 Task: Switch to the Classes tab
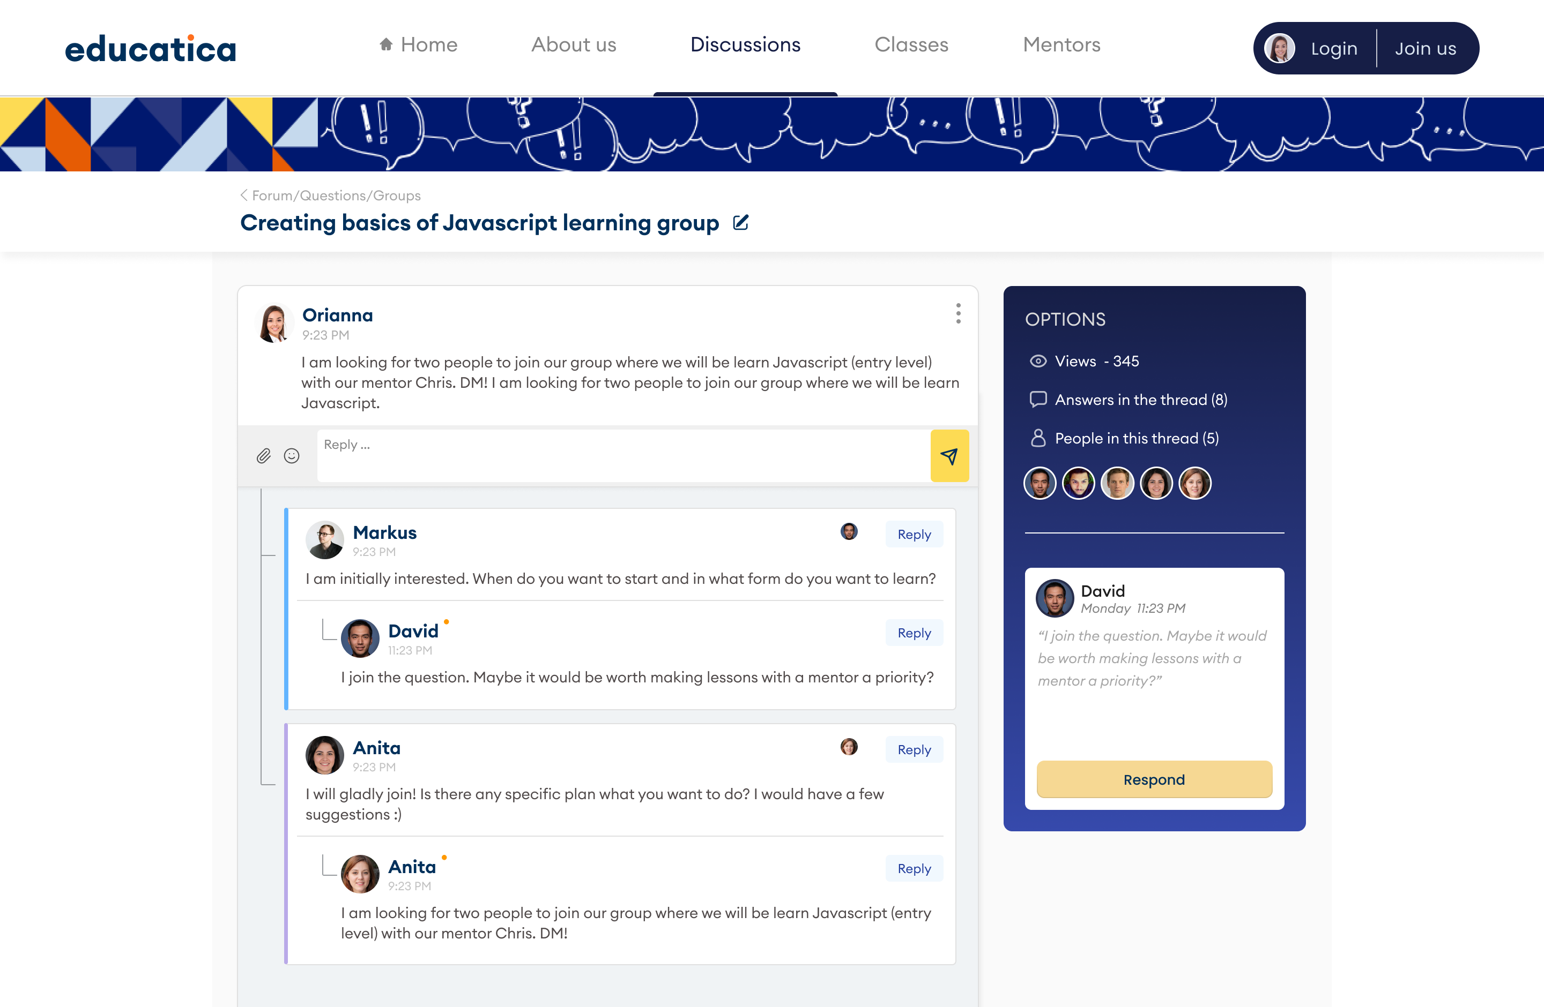(x=911, y=44)
